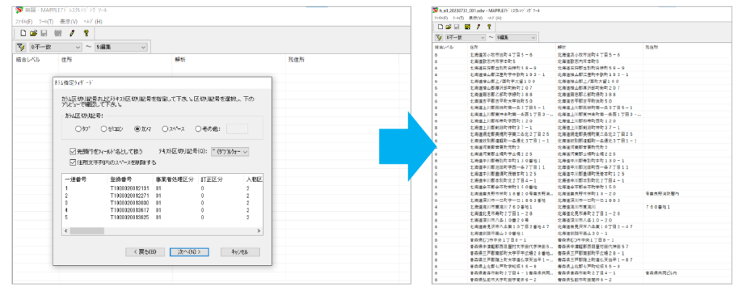Open ファイル(F) menu in left window

tap(25, 22)
